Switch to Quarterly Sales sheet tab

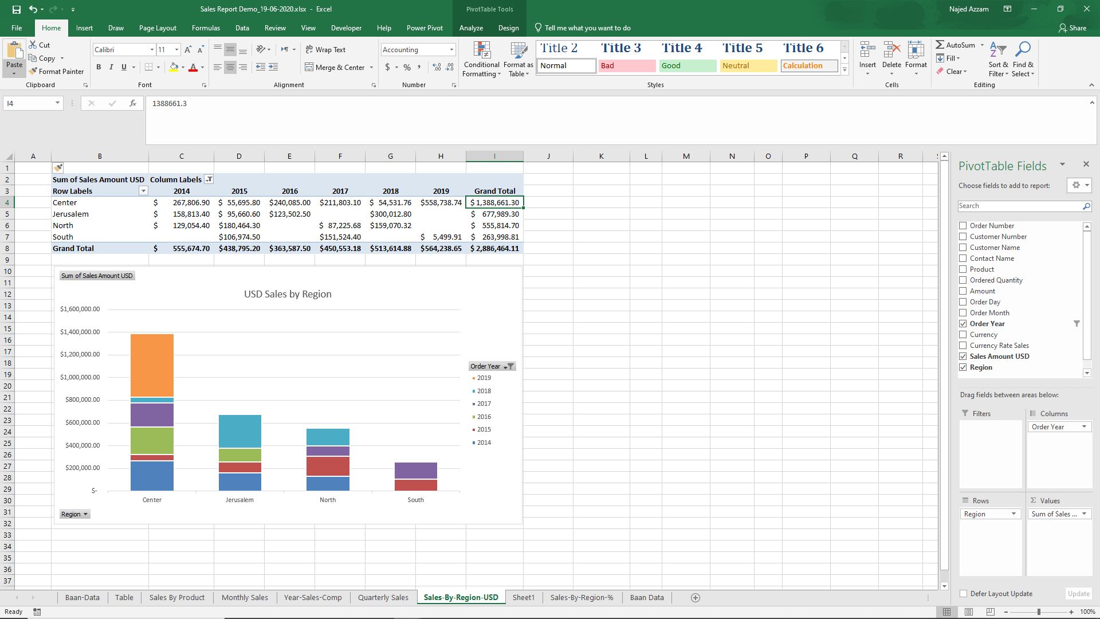tap(383, 598)
